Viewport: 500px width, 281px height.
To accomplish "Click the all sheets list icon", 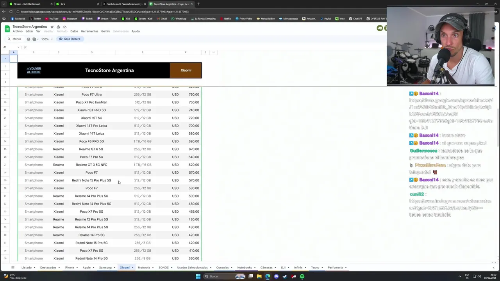I will 12,268.
